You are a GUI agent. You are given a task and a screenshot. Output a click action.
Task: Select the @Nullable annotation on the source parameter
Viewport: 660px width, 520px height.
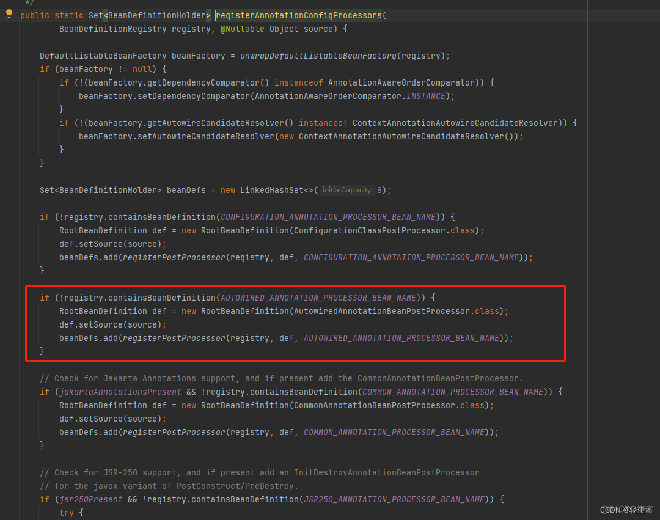point(243,29)
